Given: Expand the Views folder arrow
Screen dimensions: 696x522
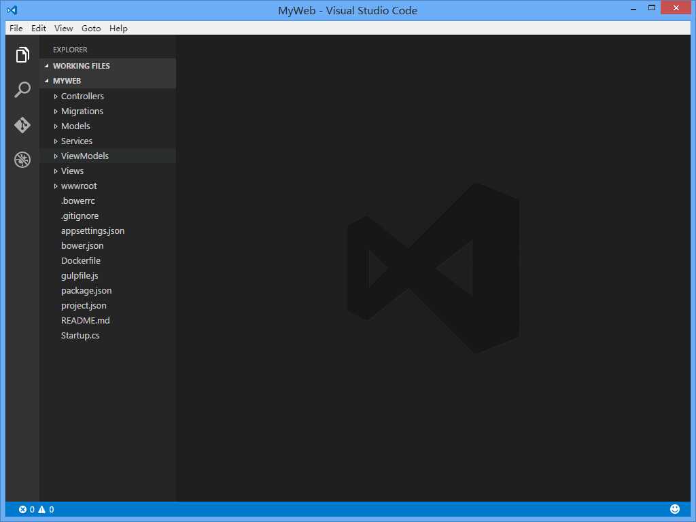Looking at the screenshot, I should coord(56,171).
